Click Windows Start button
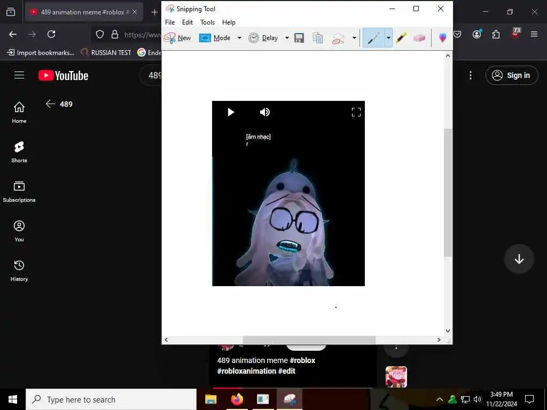Screen dimensions: 547x410 (13, 399)
